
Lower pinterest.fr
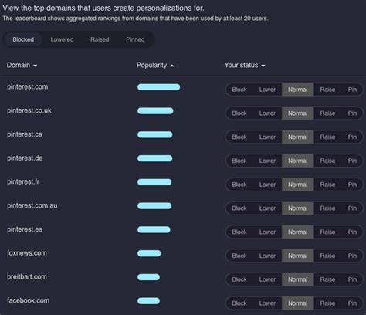pos(267,185)
